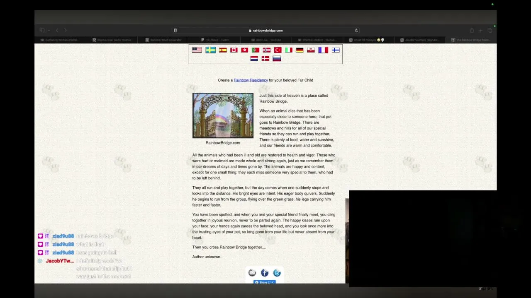This screenshot has width=531, height=298.
Task: Switch to the Channel content YouTube tab
Action: pyautogui.click(x=317, y=40)
